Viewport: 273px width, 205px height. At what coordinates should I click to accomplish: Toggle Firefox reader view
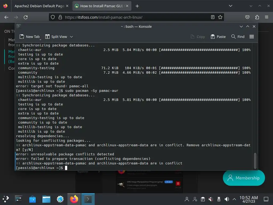pyautogui.click(x=212, y=17)
